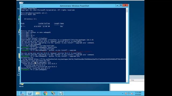Open the Recycle Bin desktop icon
This screenshot has height=96, width=172.
pos(21,3)
